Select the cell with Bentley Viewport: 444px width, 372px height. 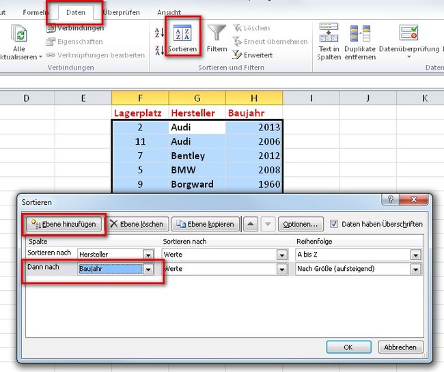(x=197, y=156)
